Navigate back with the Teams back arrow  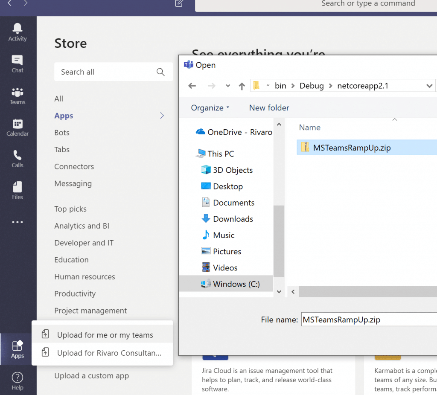point(9,3)
